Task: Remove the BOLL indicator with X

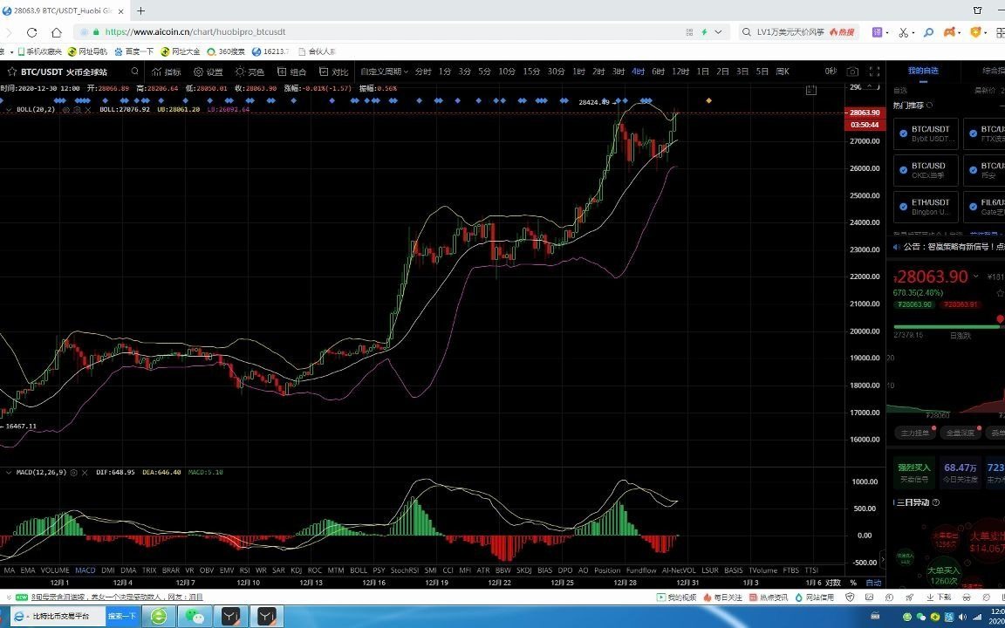Action: tap(87, 110)
